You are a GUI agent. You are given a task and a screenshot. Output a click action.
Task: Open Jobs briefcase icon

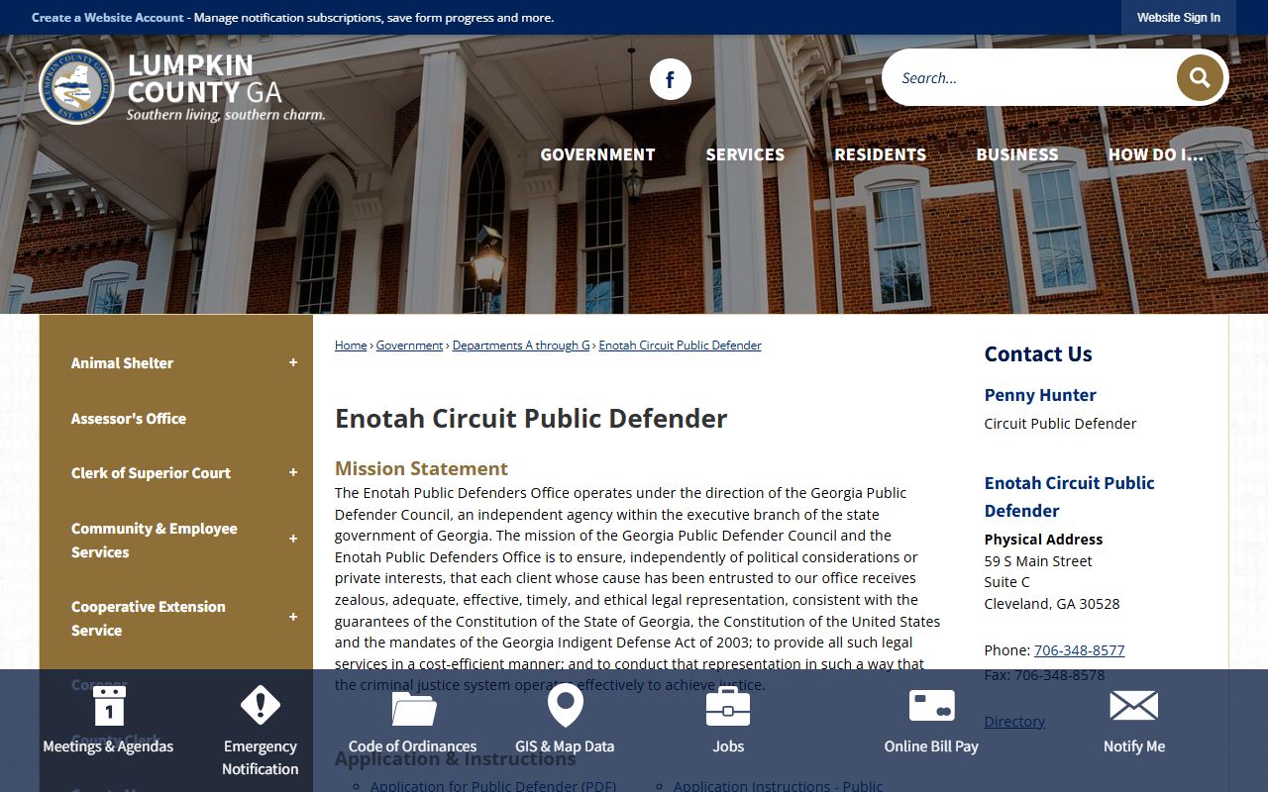(x=728, y=706)
